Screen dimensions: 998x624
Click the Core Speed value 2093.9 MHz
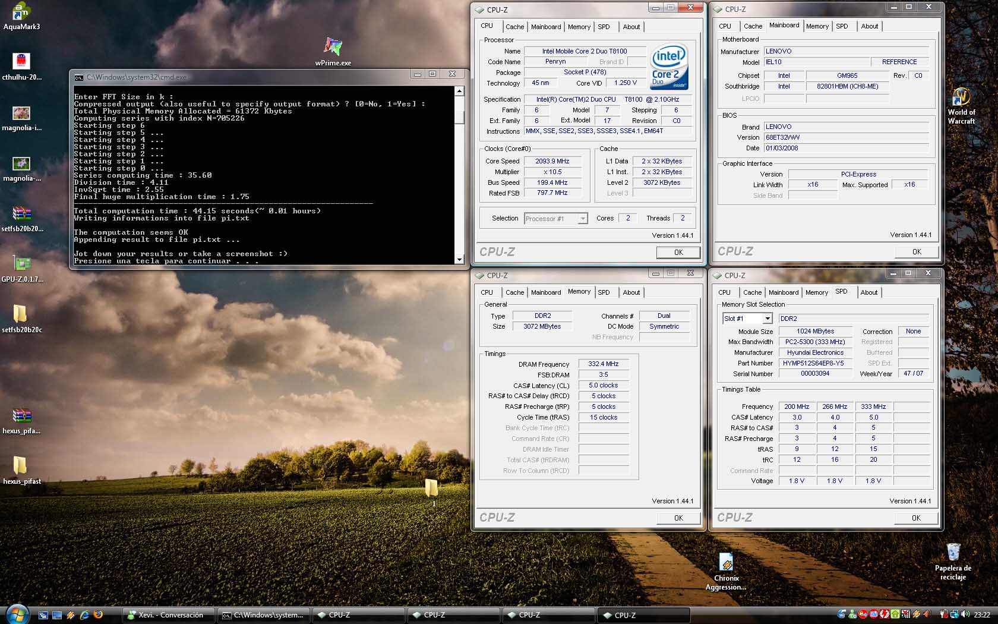[552, 161]
